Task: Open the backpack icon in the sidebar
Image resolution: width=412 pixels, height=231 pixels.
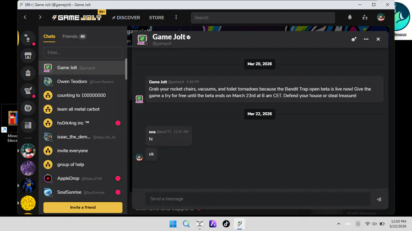Action: click(28, 73)
